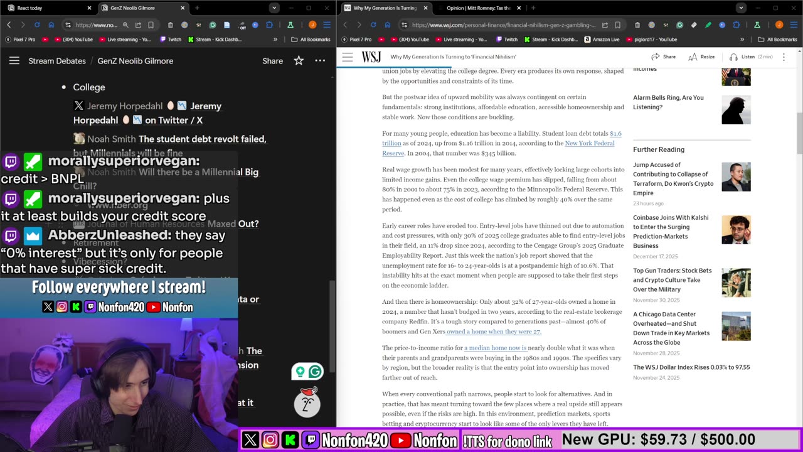Screen dimensions: 803x452
Task: Click share icon in WSJ address bar
Action: pyautogui.click(x=604, y=25)
